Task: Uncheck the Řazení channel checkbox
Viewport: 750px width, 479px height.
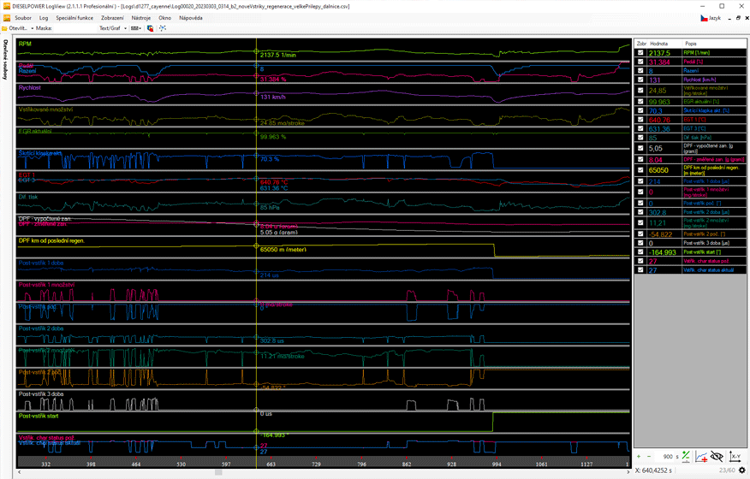Action: tap(640, 70)
